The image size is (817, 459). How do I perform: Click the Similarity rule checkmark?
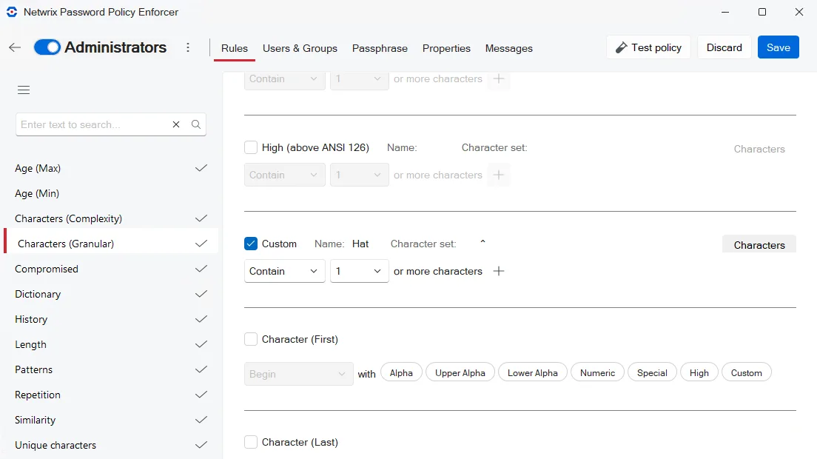(201, 420)
